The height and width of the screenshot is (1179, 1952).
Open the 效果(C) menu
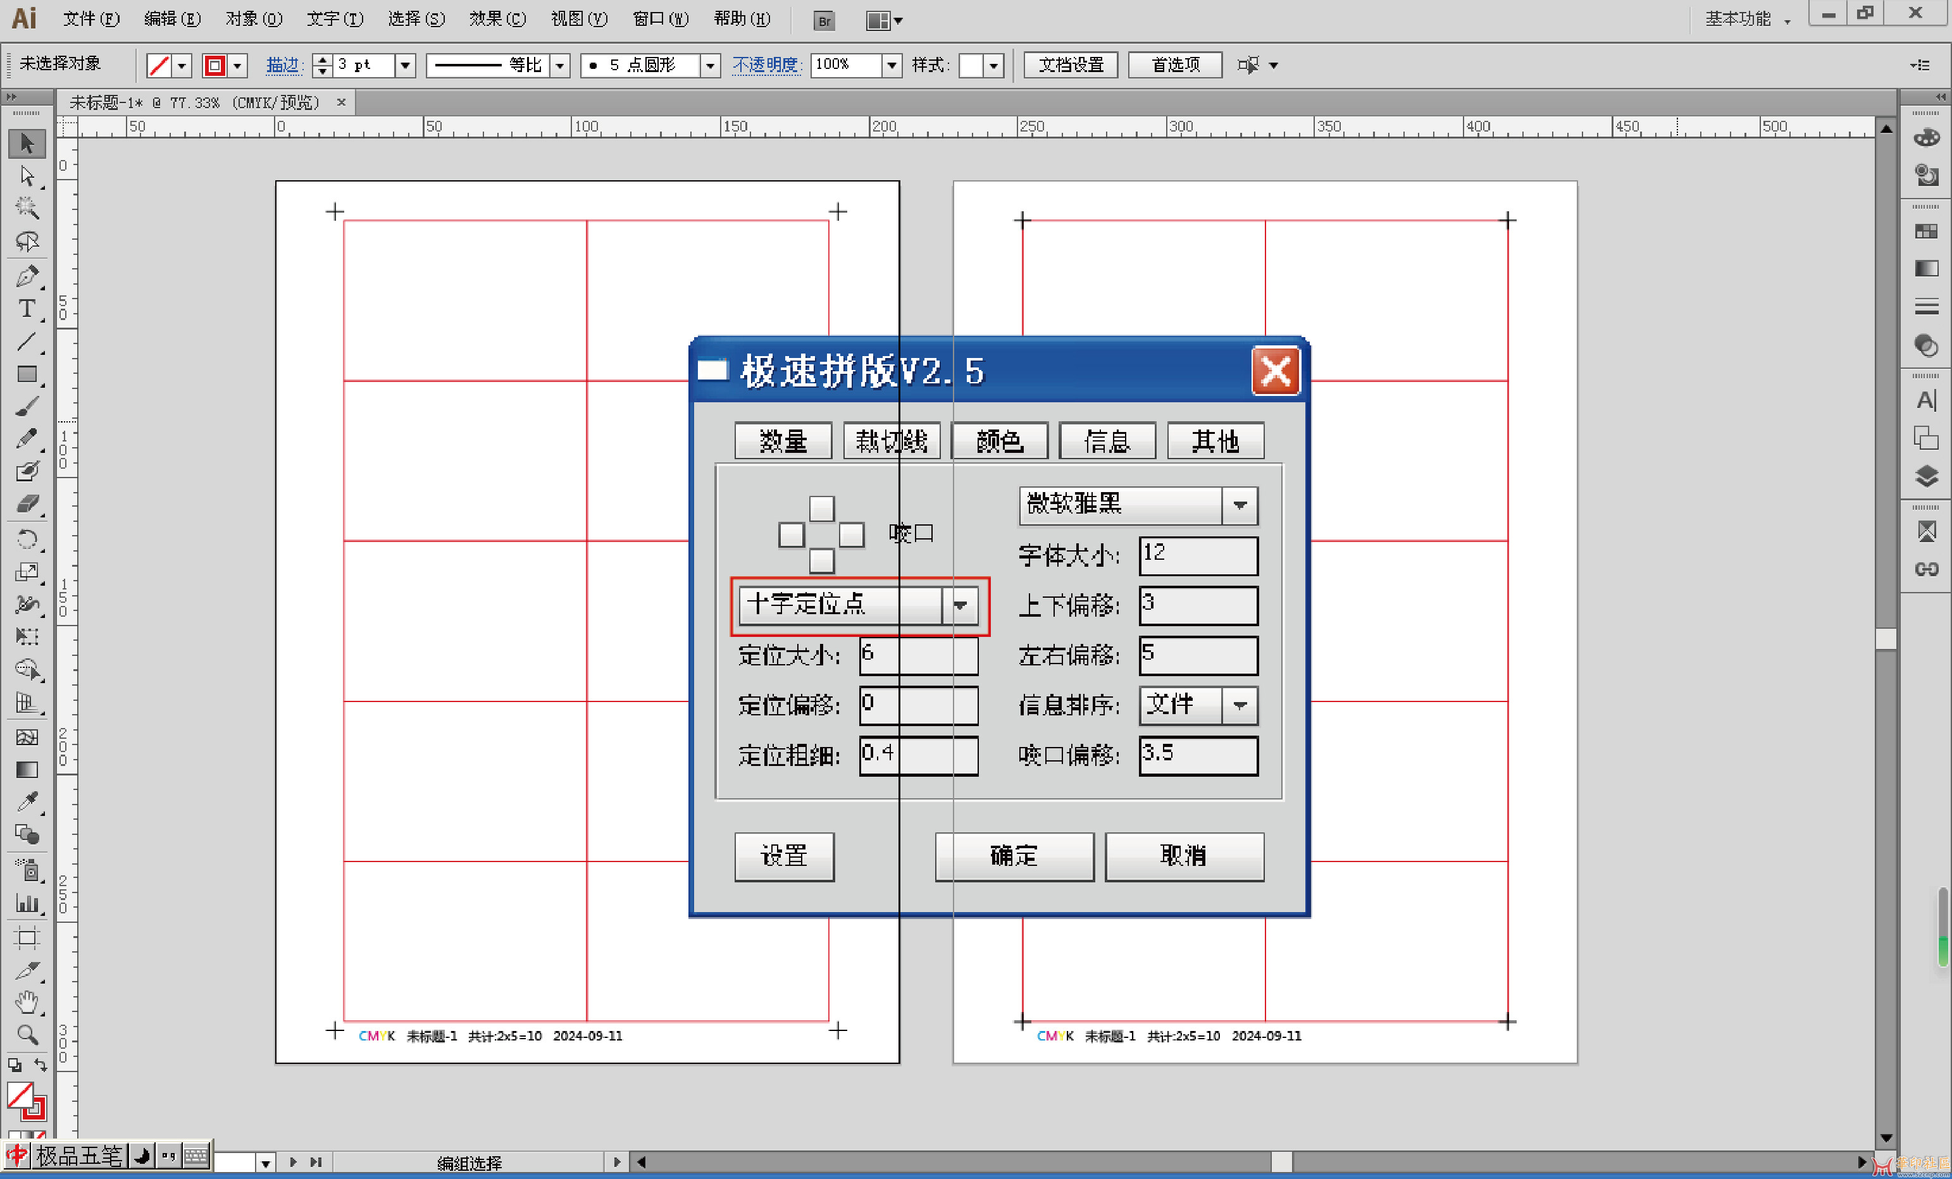click(497, 19)
